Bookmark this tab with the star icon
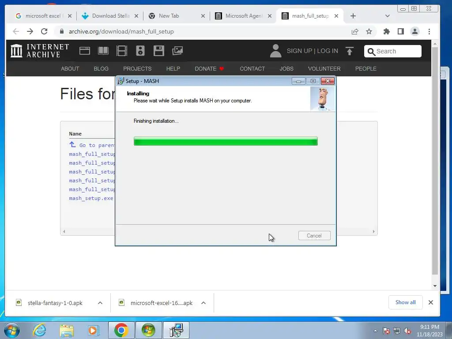The height and width of the screenshot is (339, 452). tap(369, 31)
